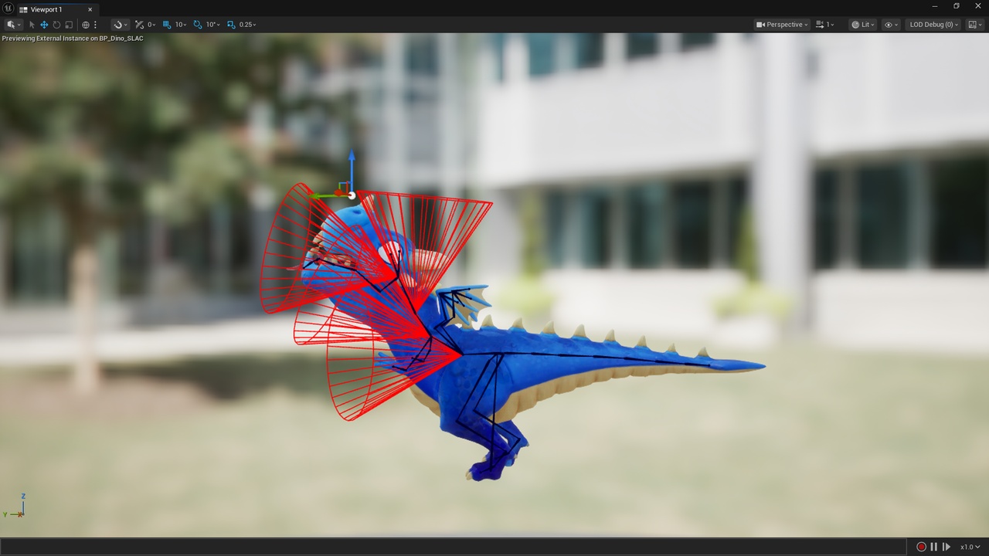989x556 pixels.
Task: Select the arrow Select mode tool
Action: pos(32,25)
